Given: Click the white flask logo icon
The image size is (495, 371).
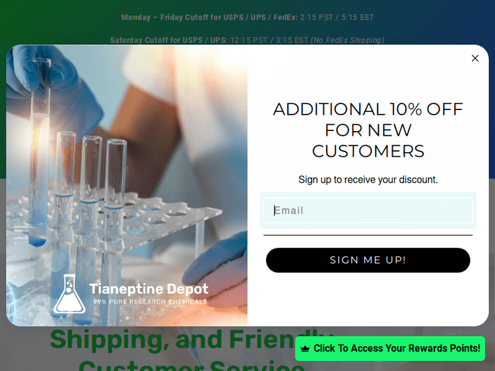Looking at the screenshot, I should click(69, 294).
